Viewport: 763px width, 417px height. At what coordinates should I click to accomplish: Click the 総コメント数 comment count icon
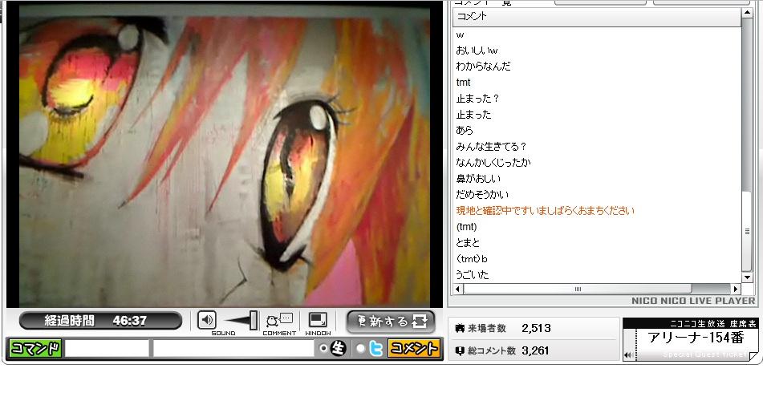coord(460,350)
